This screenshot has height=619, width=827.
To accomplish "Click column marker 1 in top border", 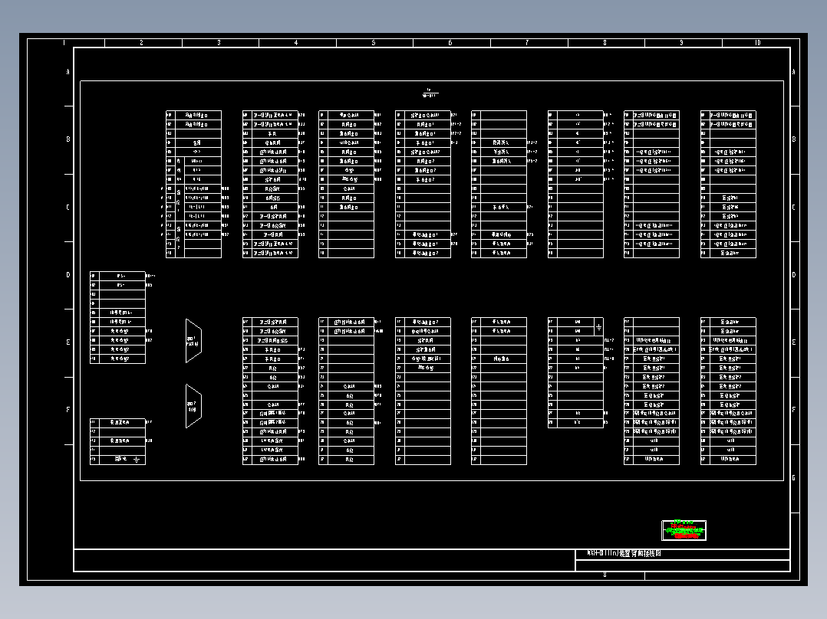I will pyautogui.click(x=64, y=43).
